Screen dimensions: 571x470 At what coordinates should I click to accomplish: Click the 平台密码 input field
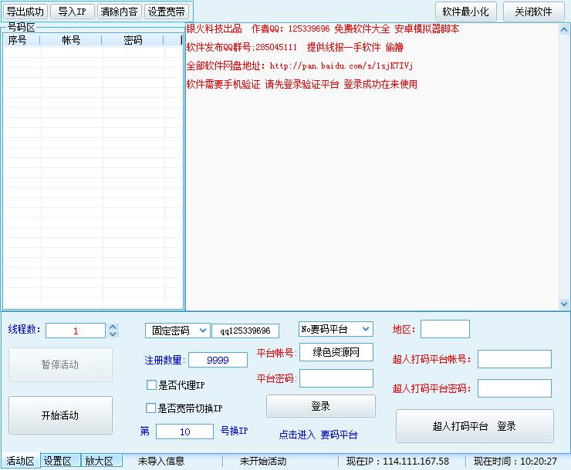(336, 378)
